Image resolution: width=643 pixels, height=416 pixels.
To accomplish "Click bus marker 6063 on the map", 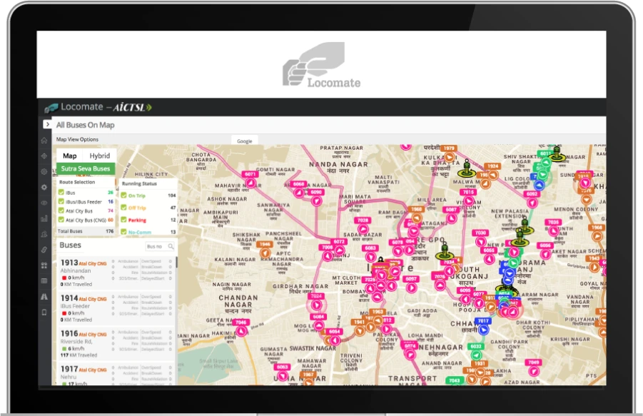I will [282, 372].
